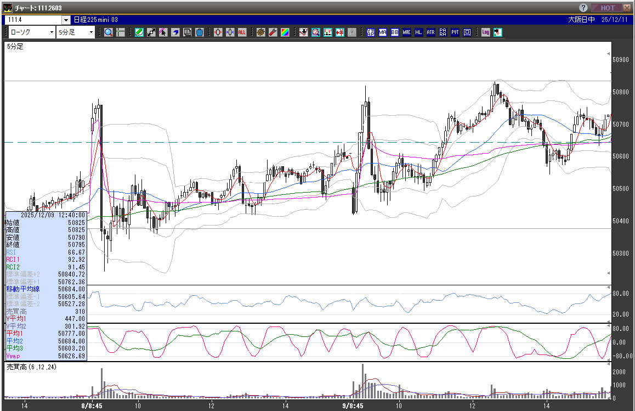
Task: Toggle the Log scale button
Action: 485,32
